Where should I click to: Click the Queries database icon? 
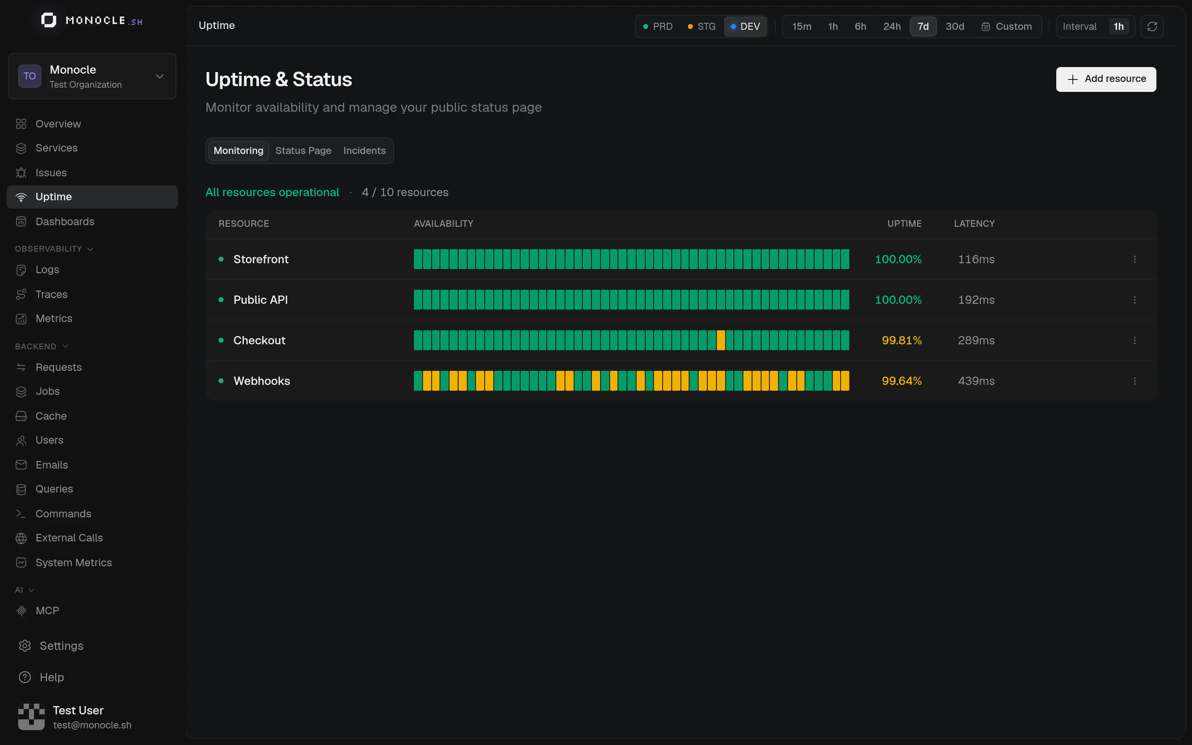21,489
